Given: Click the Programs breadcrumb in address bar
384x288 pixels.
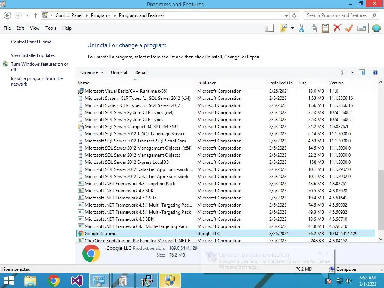Looking at the screenshot, I should tap(100, 15).
